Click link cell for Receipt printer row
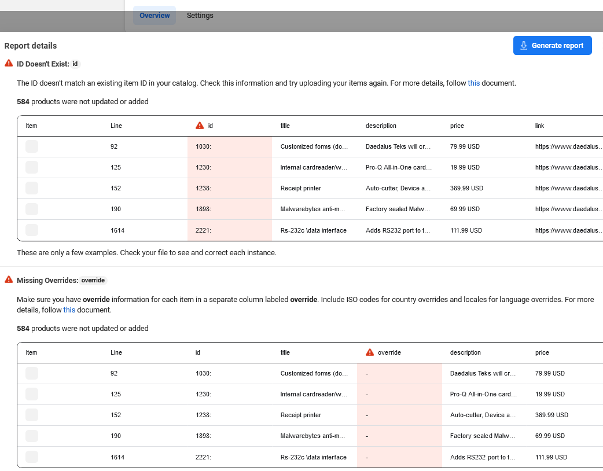 pos(567,188)
